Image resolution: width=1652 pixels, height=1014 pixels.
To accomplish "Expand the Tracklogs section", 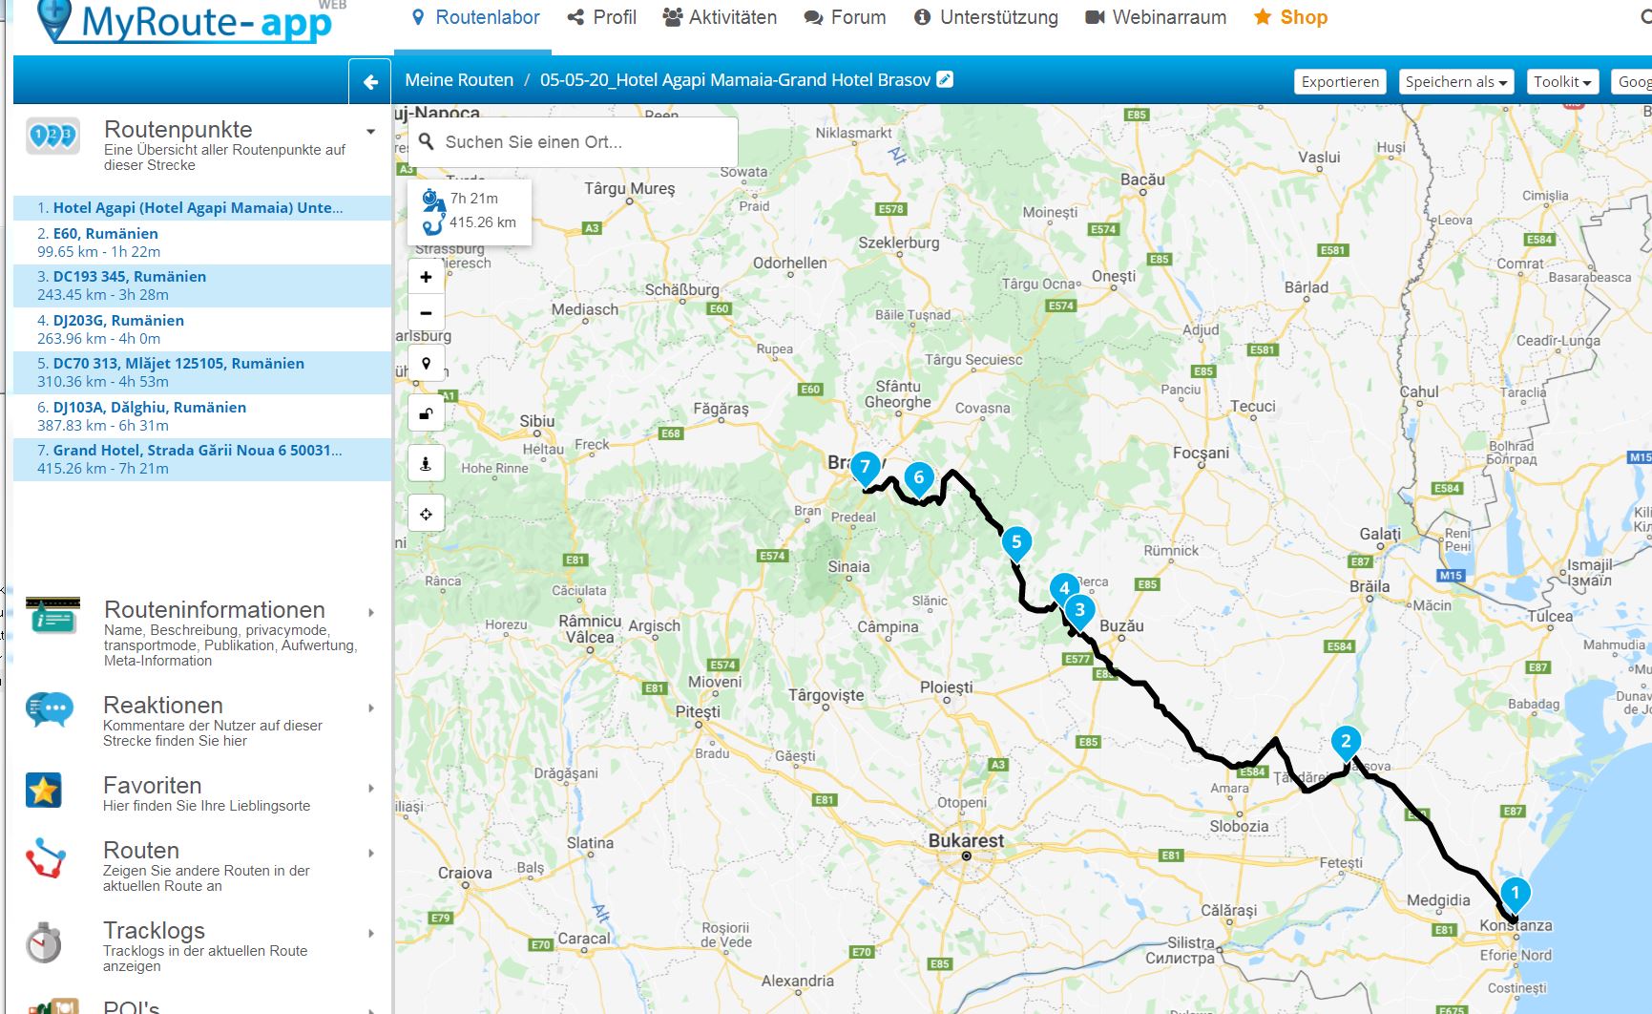I will (370, 933).
